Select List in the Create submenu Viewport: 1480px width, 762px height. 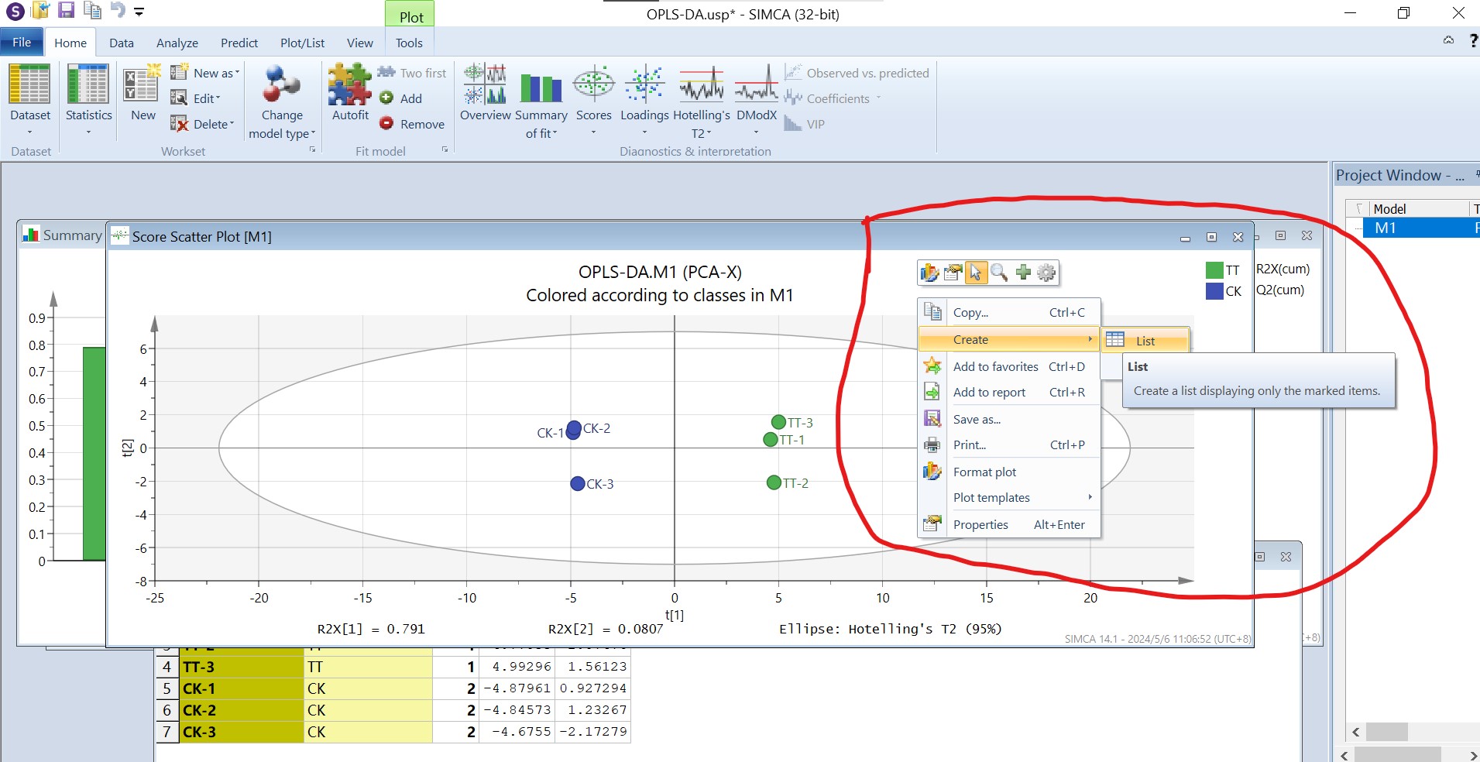pyautogui.click(x=1145, y=341)
